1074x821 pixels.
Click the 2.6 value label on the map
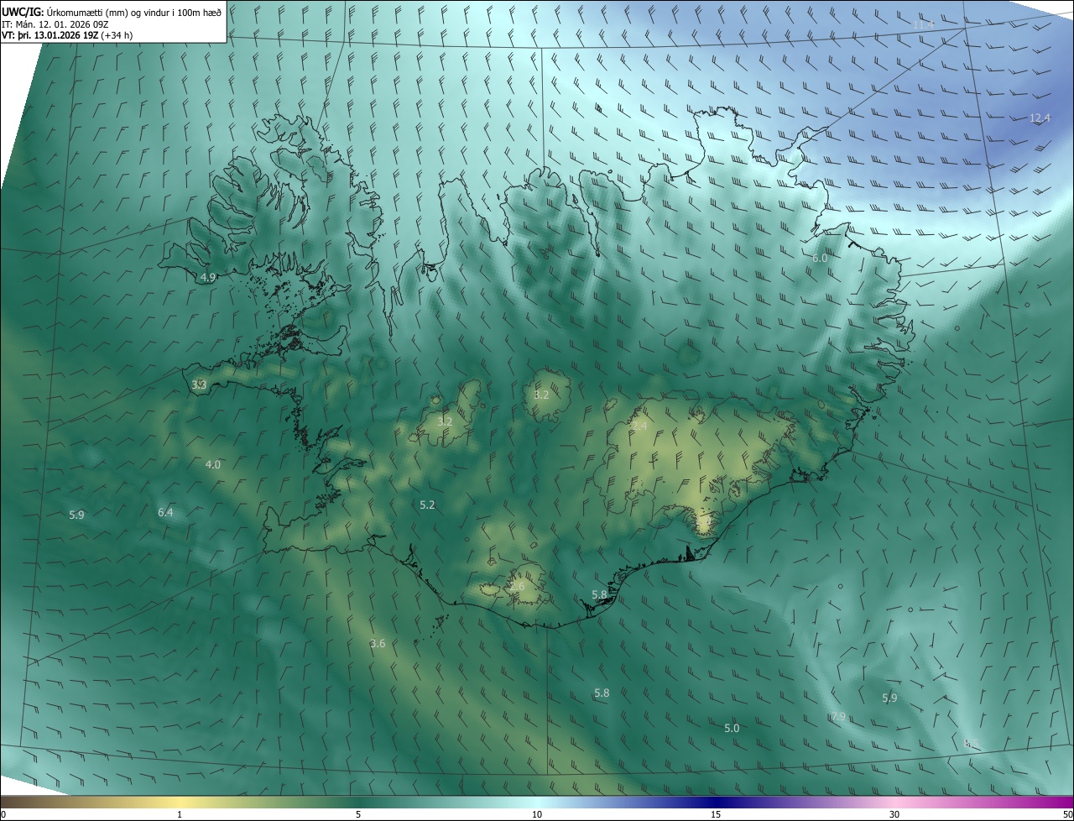click(x=517, y=586)
